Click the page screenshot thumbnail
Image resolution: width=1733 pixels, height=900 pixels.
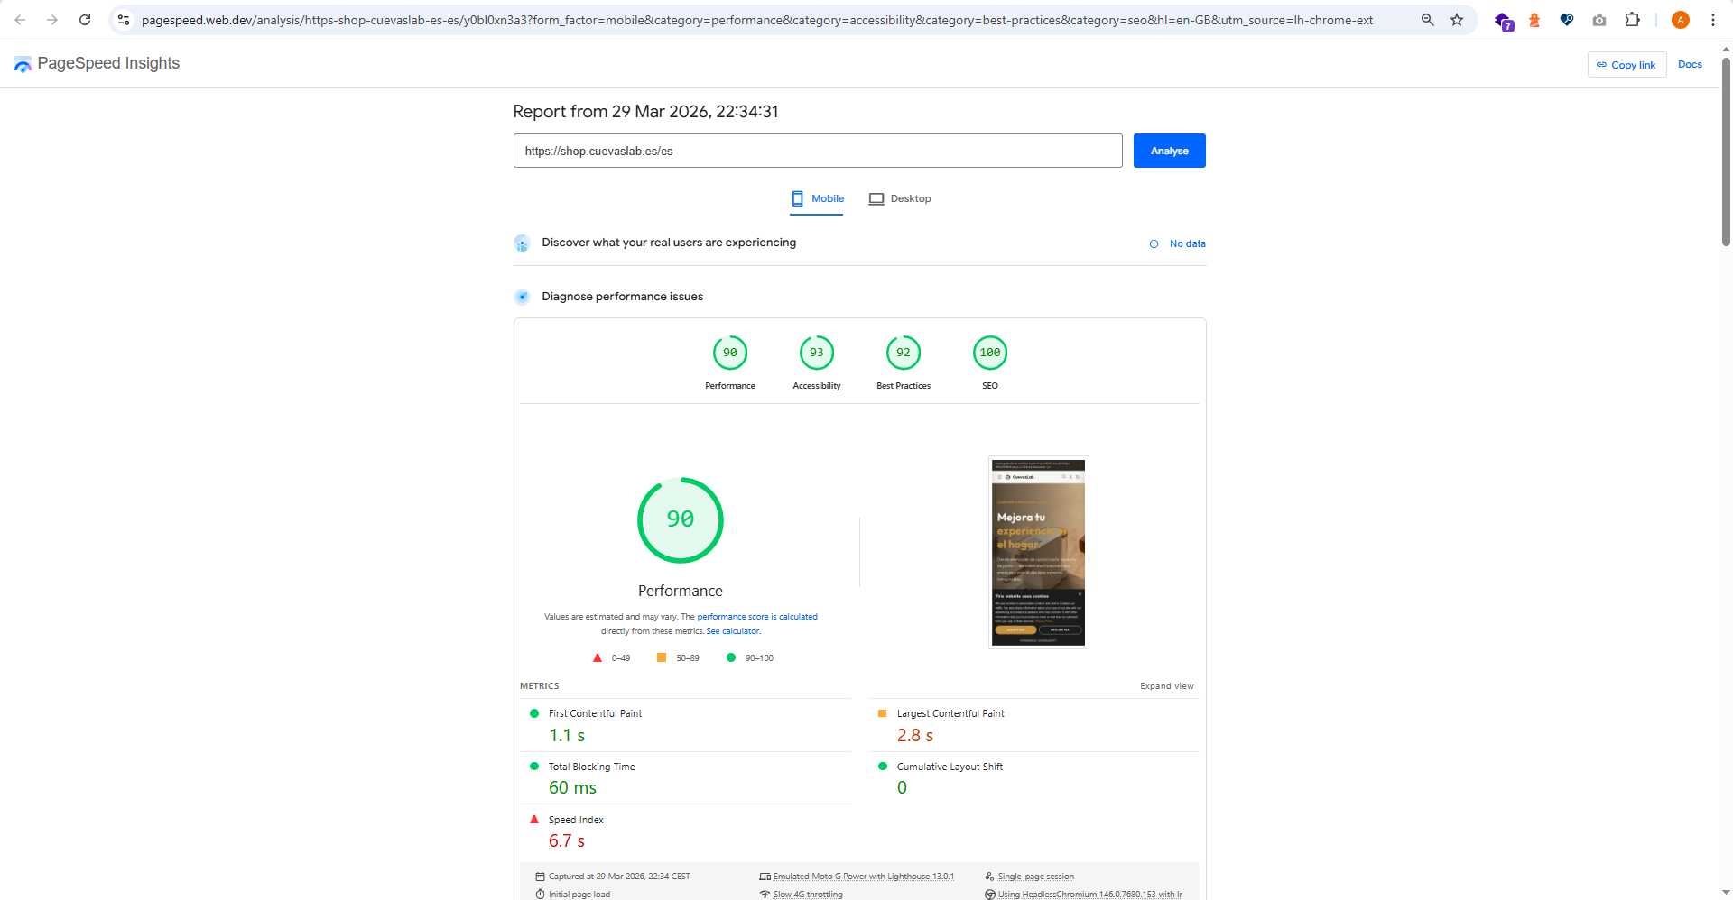click(x=1038, y=551)
